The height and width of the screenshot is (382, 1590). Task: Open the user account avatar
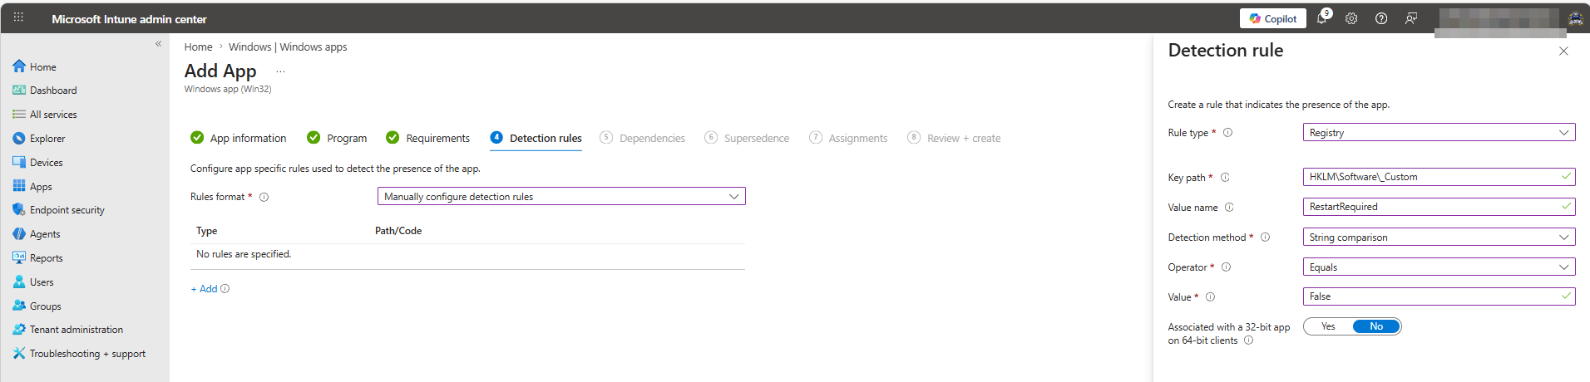pos(1575,18)
